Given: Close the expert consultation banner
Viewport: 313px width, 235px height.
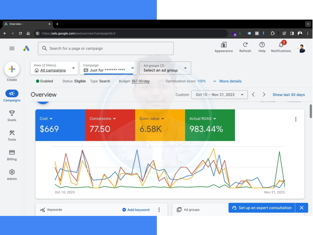Looking at the screenshot, I should tap(301, 208).
